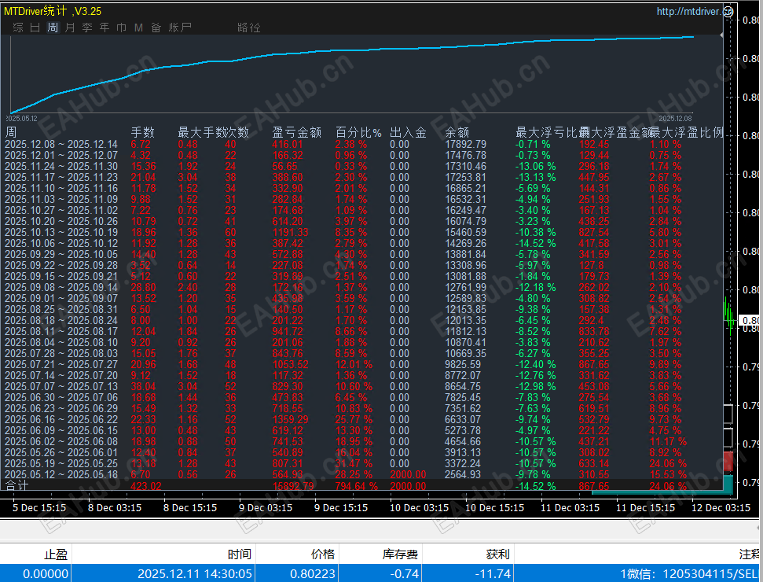The image size is (763, 582).
Task: Switch to the M tab
Action: 138,28
